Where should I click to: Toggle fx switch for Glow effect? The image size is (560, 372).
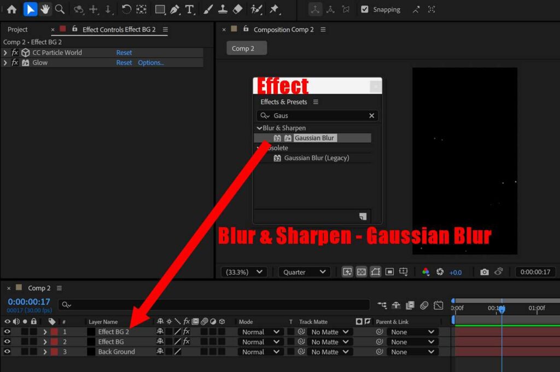coord(15,62)
